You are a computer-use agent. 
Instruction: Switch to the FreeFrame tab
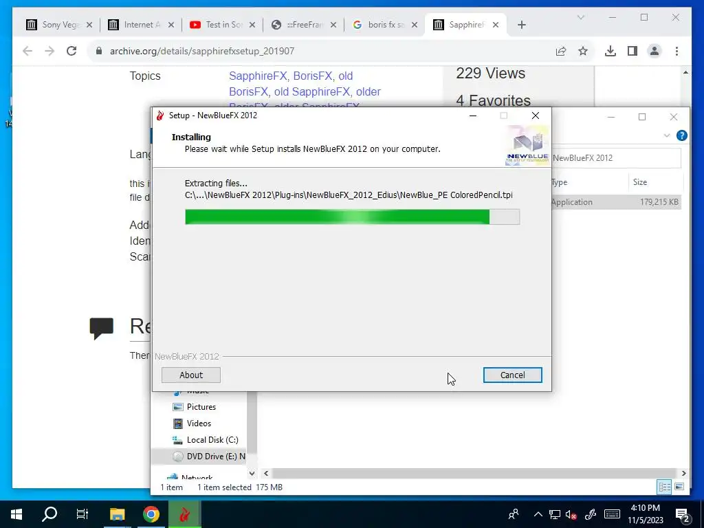tap(303, 25)
